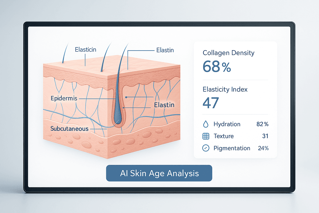The width and height of the screenshot is (319, 213).
Task: Click the Elasticity Index value 47
Action: click(x=211, y=103)
